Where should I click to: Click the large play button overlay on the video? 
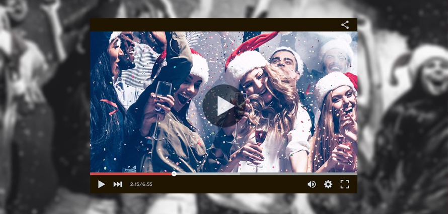(x=224, y=106)
